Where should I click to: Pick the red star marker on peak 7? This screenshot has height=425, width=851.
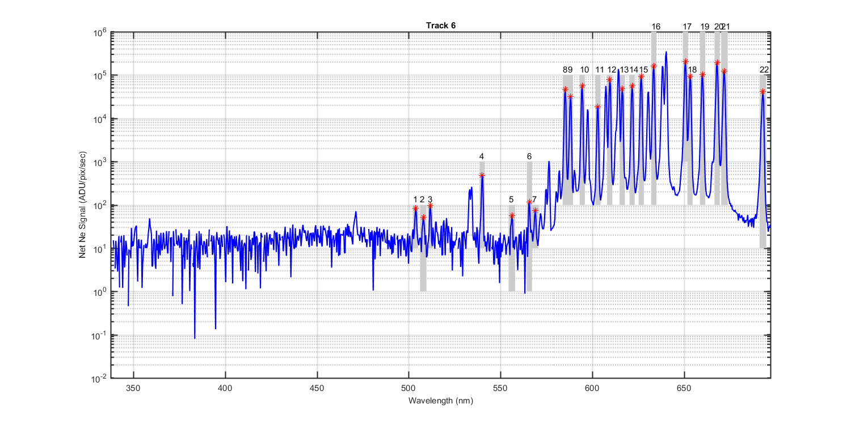pos(535,211)
